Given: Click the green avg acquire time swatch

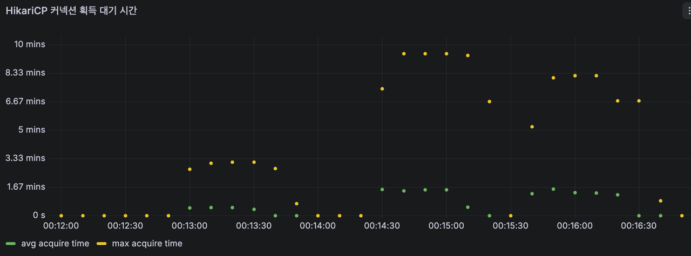Looking at the screenshot, I should [11, 244].
